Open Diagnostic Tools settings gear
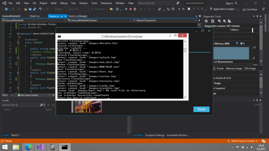269x151 pixels. pos(206,21)
